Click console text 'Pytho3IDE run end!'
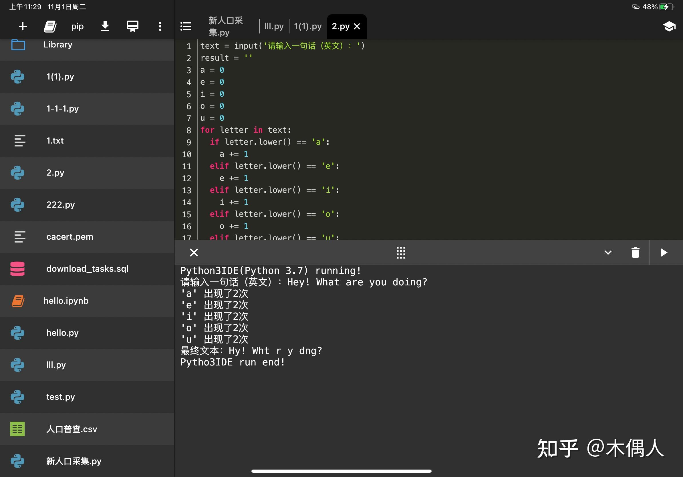Viewport: 683px width, 477px height. (233, 363)
